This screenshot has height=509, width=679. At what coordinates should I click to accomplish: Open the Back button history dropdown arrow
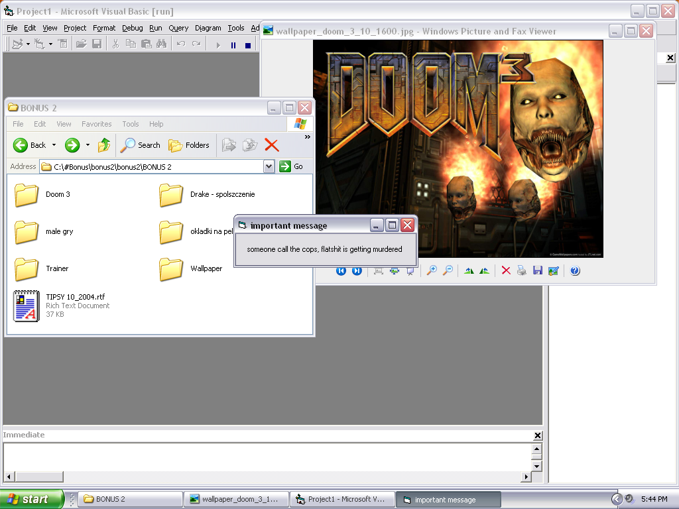(54, 145)
